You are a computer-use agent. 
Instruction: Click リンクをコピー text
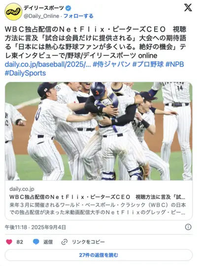[88, 242]
